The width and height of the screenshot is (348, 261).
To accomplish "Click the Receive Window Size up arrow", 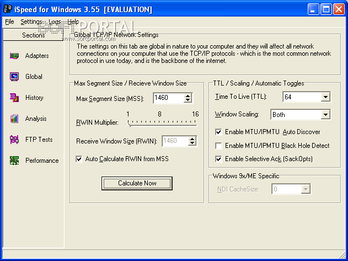I will 192,139.
